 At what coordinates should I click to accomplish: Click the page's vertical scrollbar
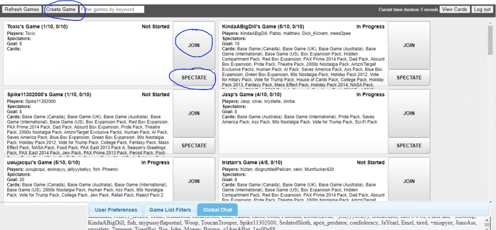492,97
